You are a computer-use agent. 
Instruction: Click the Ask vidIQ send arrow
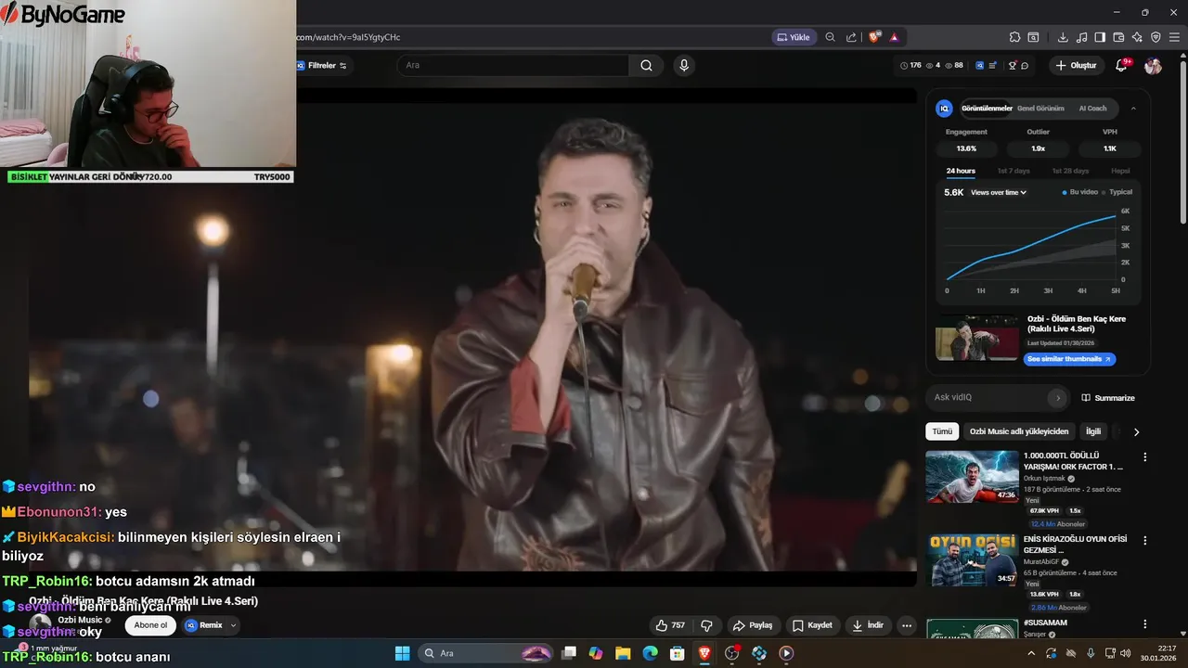click(x=1057, y=398)
